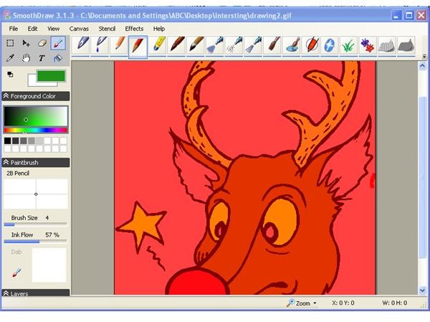The width and height of the screenshot is (430, 322).
Task: Swap foreground and background colors icon
Action: pyautogui.click(x=10, y=75)
